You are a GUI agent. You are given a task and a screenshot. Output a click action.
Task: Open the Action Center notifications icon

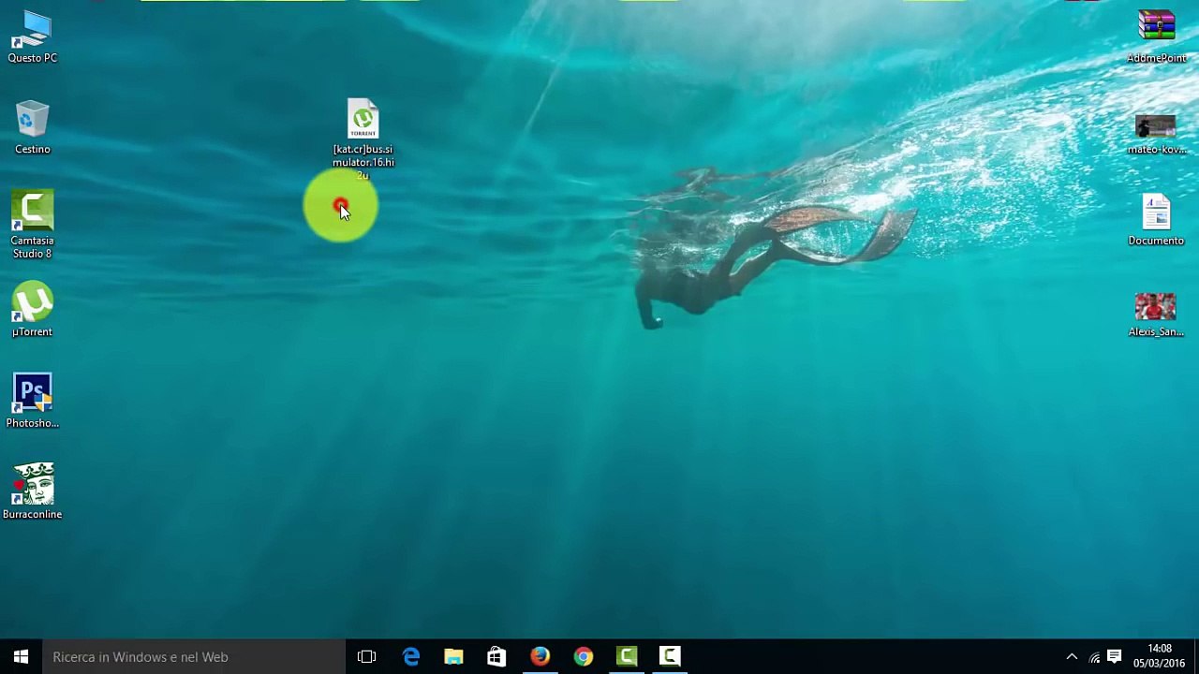pyautogui.click(x=1115, y=656)
